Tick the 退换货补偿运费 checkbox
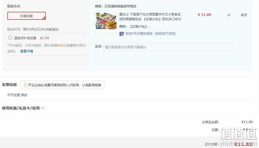This screenshot has width=259, height=148. pos(10,38)
